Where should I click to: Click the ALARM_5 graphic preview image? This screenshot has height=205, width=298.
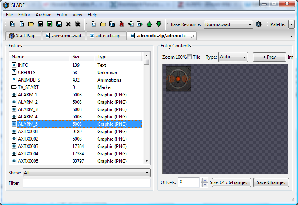178,79
